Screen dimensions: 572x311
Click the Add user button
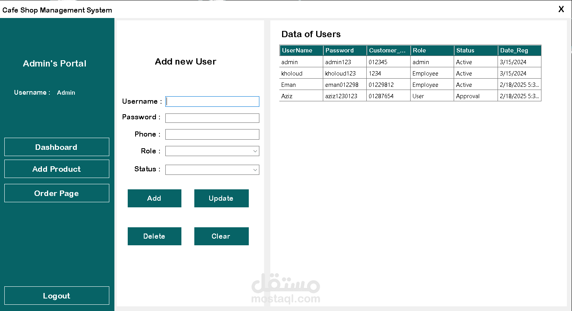coord(154,198)
